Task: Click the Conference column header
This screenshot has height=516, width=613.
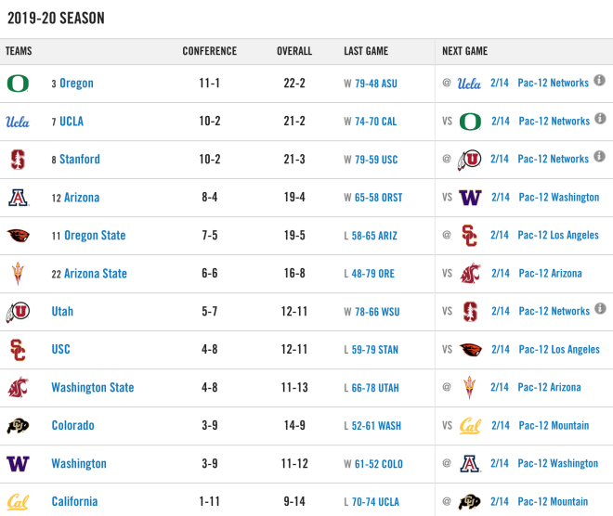Action: (210, 51)
